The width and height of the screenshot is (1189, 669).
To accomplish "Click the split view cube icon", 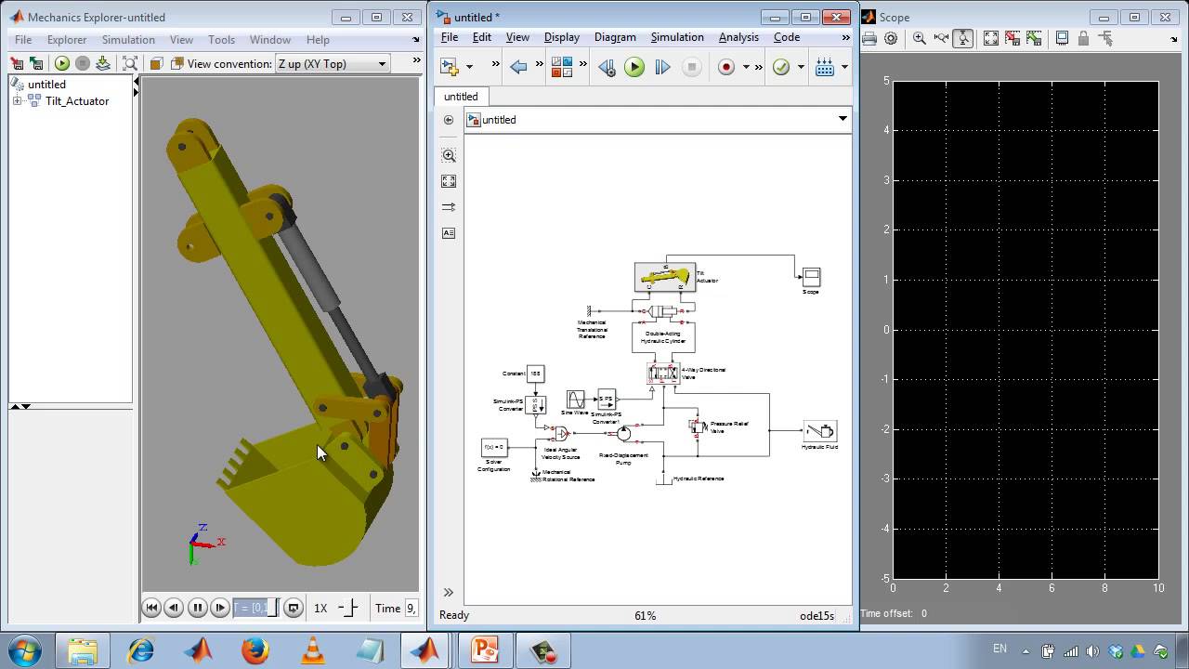I will point(176,63).
